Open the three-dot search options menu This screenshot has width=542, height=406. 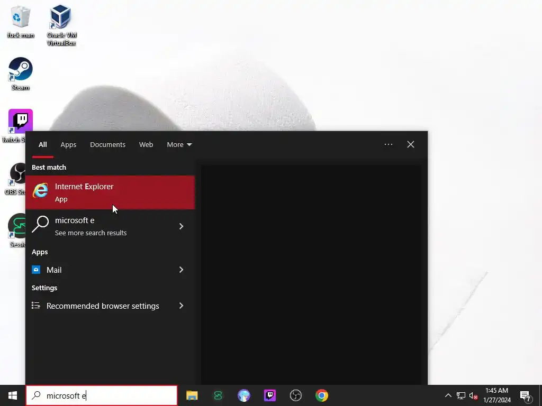coord(388,144)
